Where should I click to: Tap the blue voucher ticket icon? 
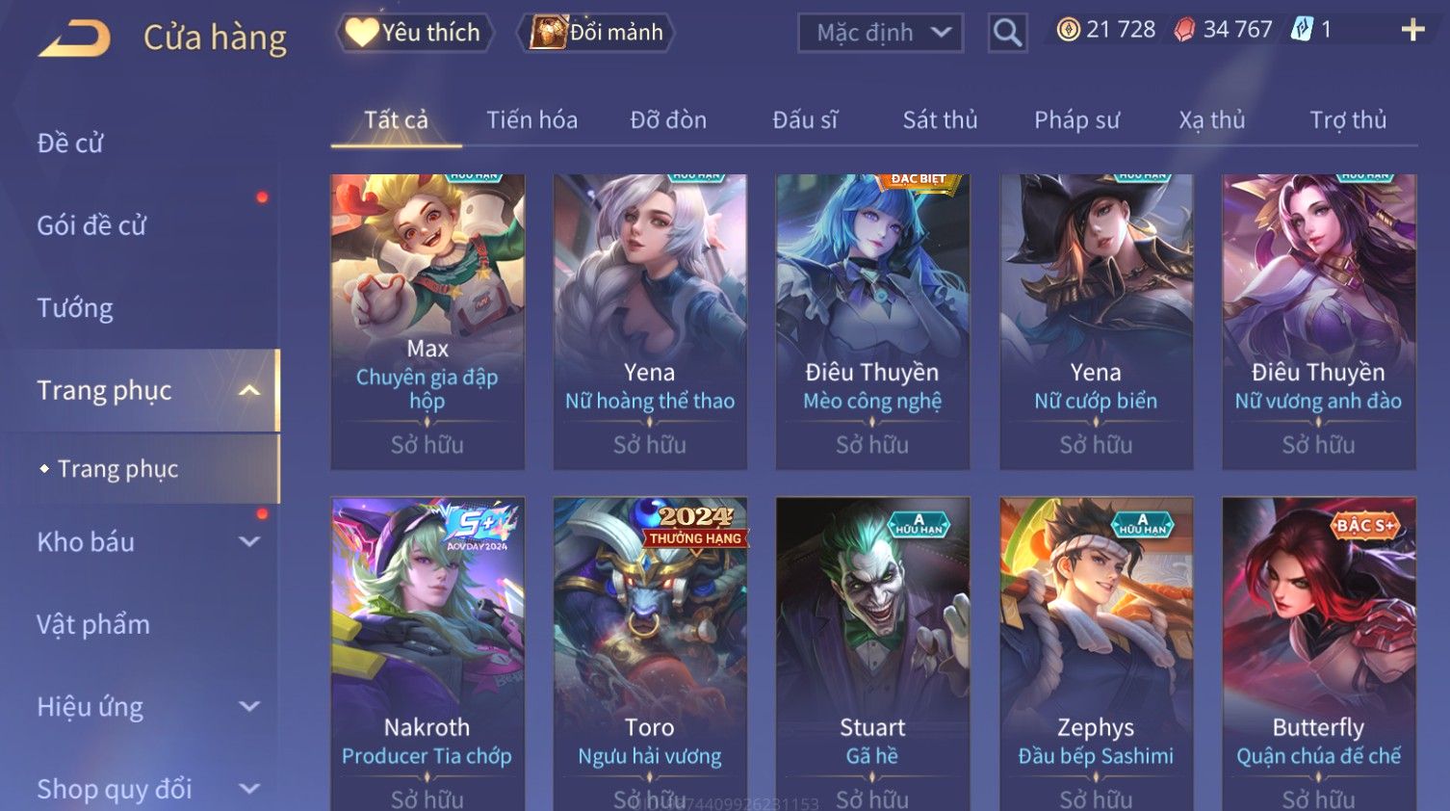tap(1302, 29)
